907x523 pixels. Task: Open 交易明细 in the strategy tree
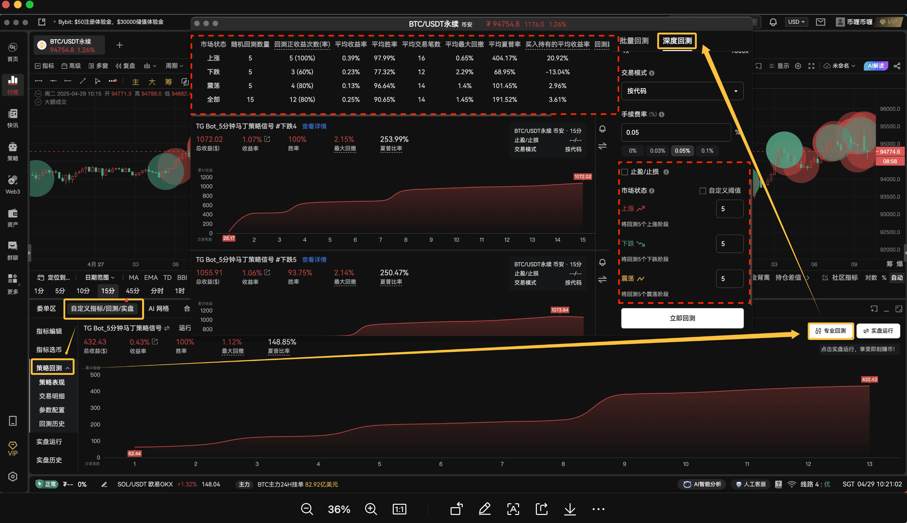click(x=52, y=396)
